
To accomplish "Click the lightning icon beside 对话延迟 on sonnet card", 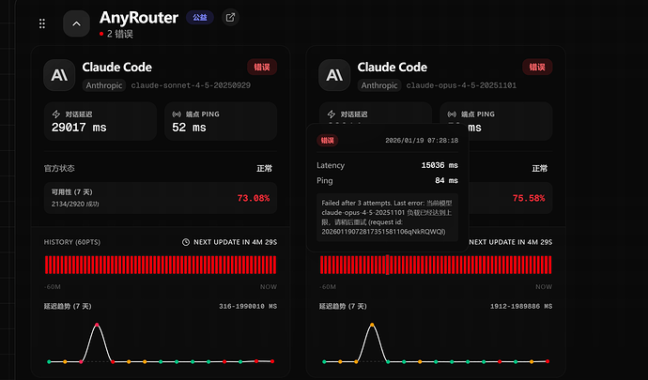I will coord(56,114).
